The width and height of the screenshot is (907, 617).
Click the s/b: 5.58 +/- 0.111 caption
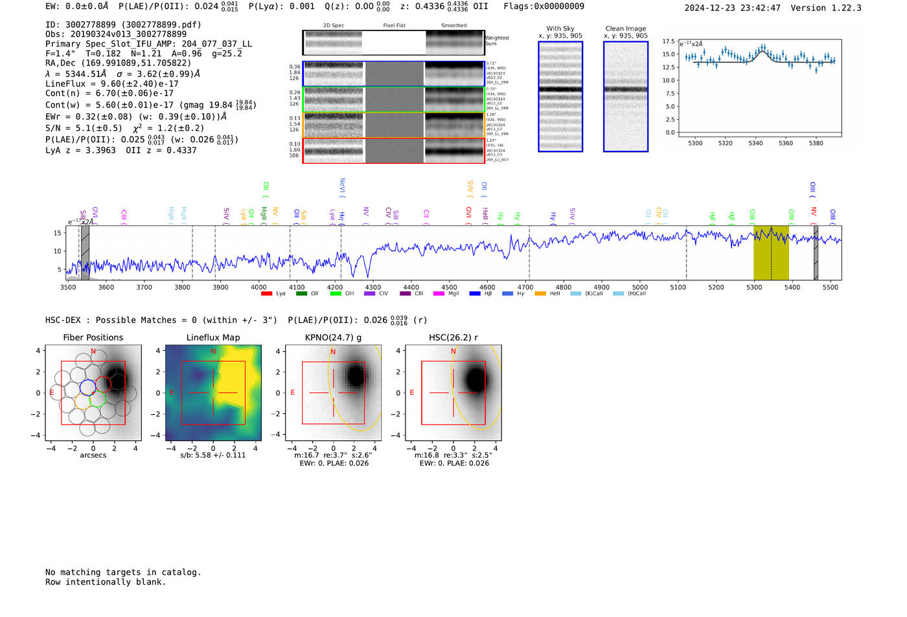tap(213, 455)
